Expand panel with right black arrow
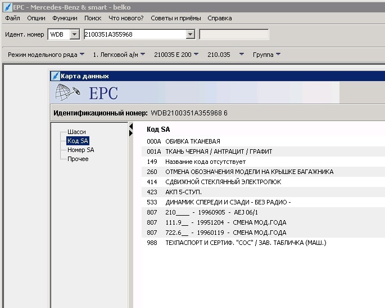This screenshot has width=385, height=308. coord(131,133)
